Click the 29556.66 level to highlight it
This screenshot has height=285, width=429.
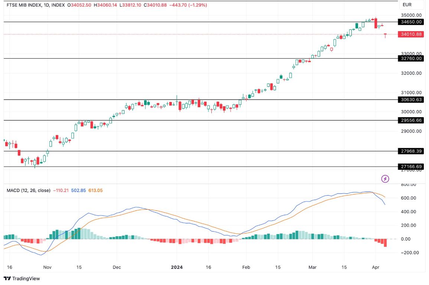coord(410,121)
